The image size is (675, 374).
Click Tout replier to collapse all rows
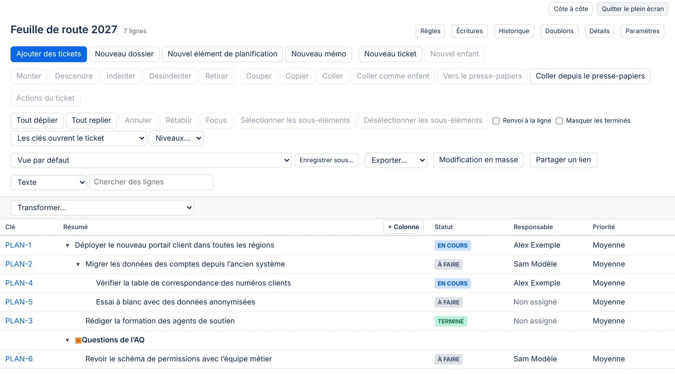[92, 120]
